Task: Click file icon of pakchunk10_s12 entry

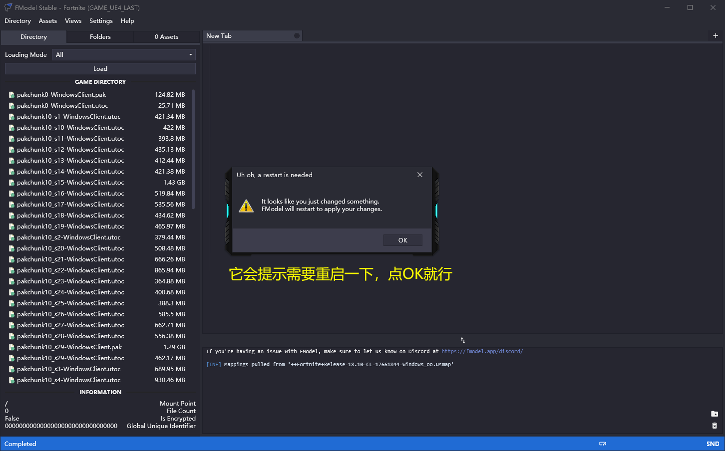Action: point(11,150)
